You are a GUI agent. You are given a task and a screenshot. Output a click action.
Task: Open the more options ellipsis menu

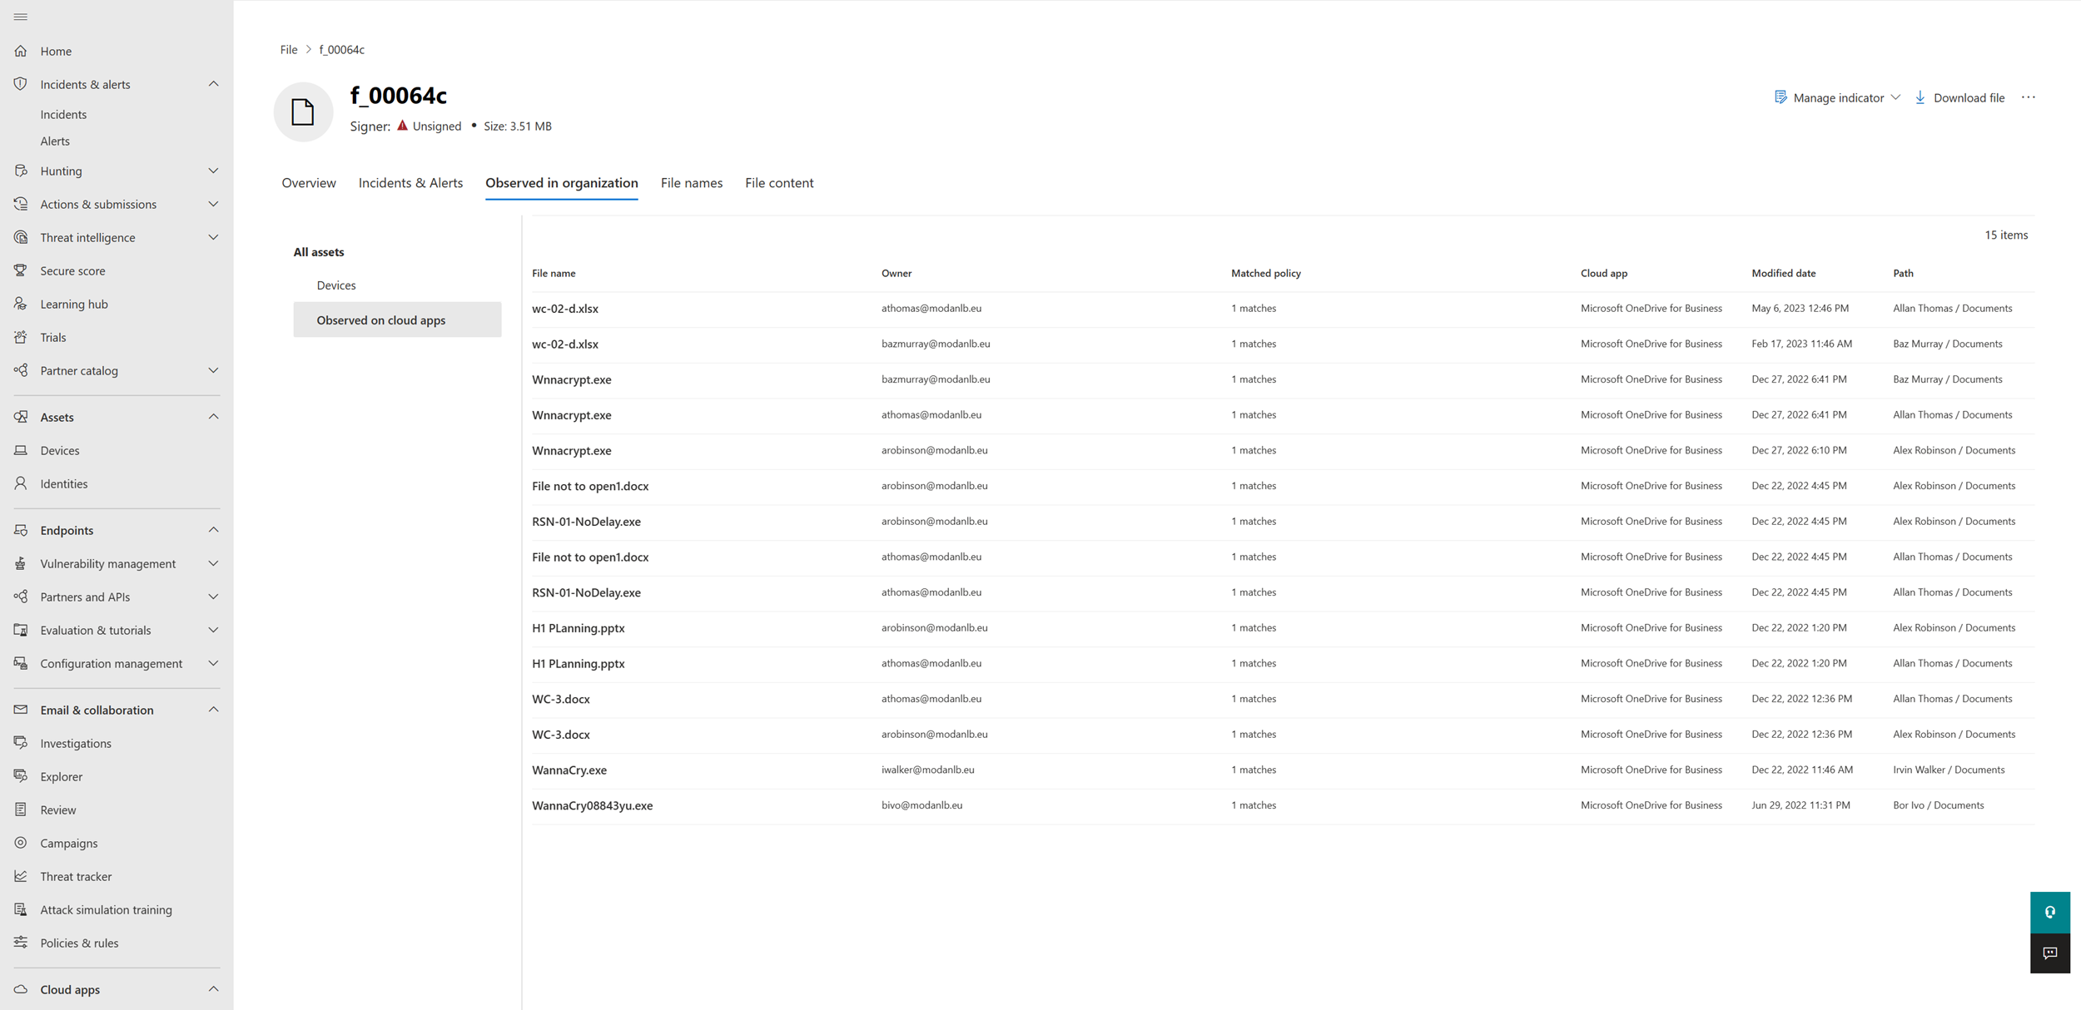(2029, 97)
